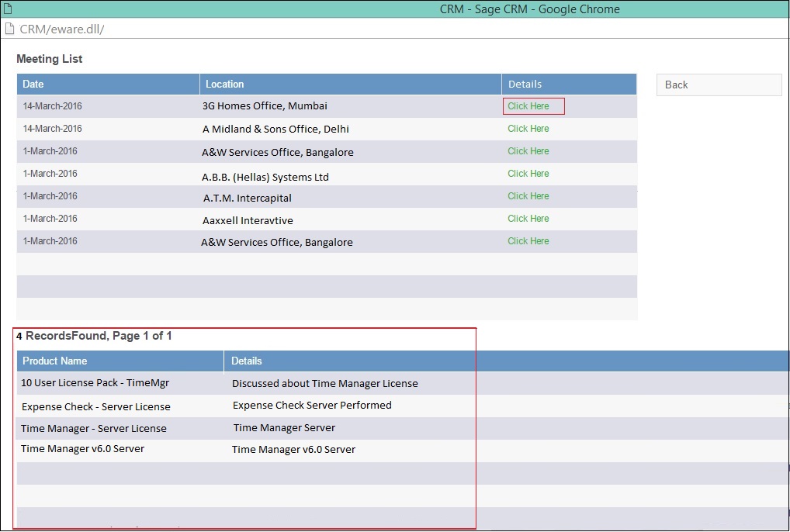Click the 4 RecordsFound, Page 1 of 1 text
Viewport: 790px width, 532px height.
[x=94, y=336]
